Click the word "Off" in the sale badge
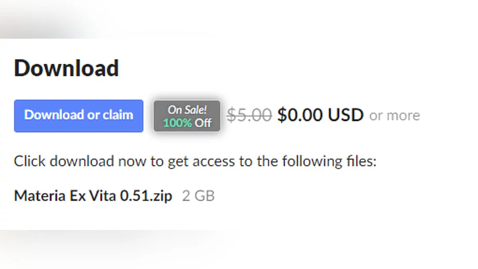The height and width of the screenshot is (269, 478). (x=203, y=123)
